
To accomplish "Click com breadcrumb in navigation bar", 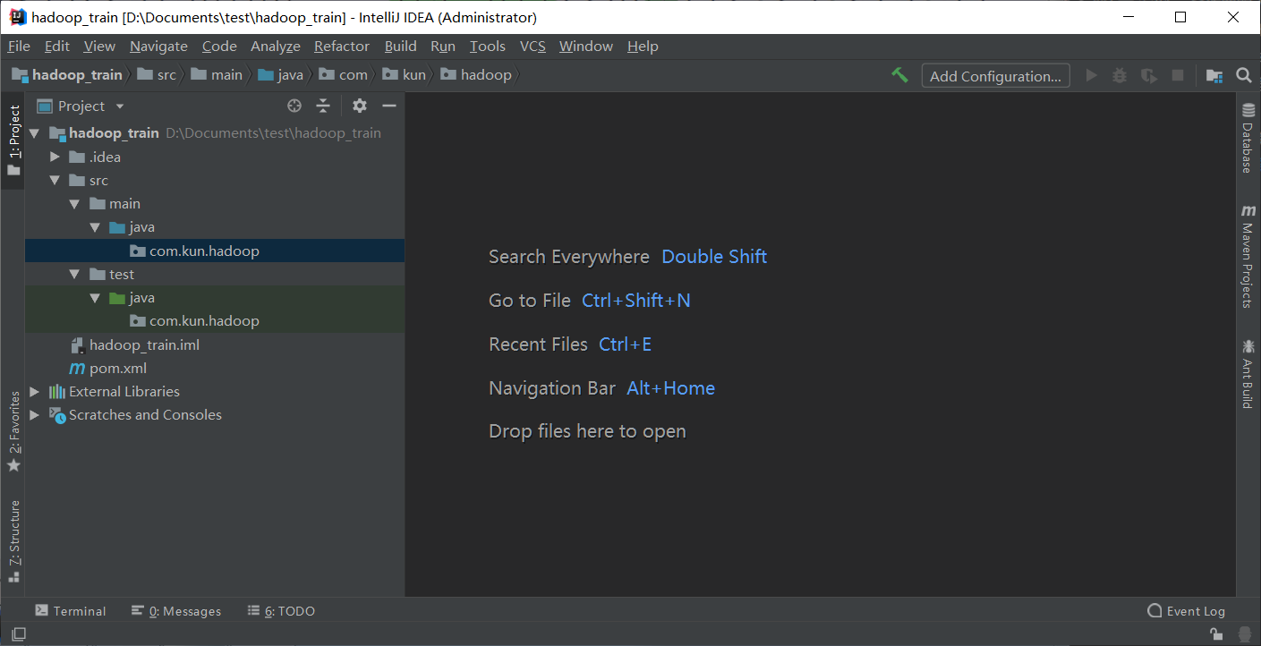I will (x=344, y=75).
